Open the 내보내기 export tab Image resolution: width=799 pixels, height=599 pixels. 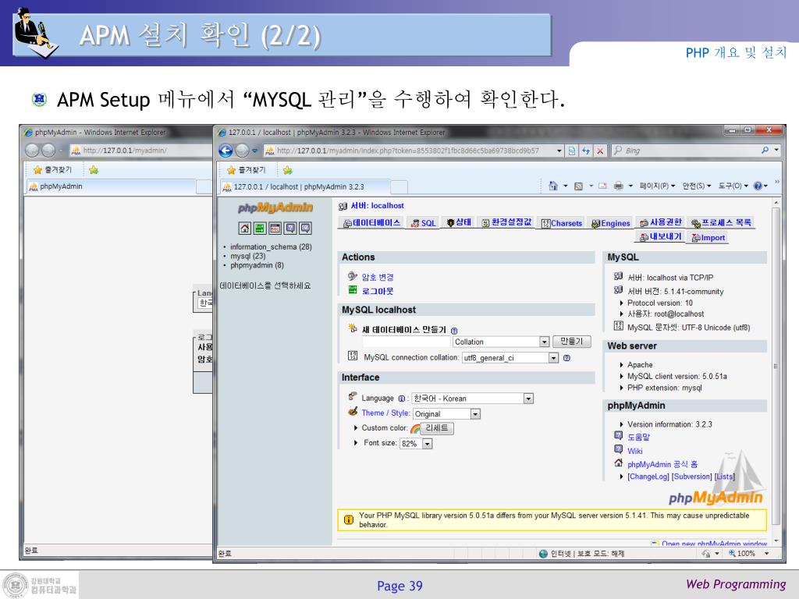point(660,237)
